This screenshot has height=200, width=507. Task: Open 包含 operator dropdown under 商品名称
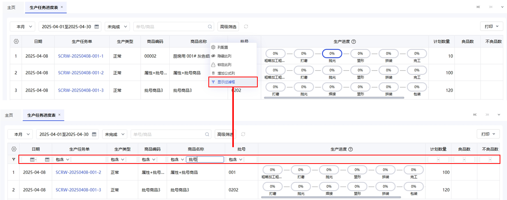177,159
